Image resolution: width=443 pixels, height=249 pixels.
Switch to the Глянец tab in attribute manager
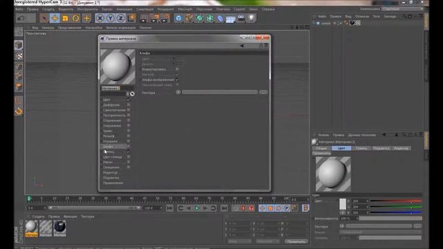tap(361, 148)
